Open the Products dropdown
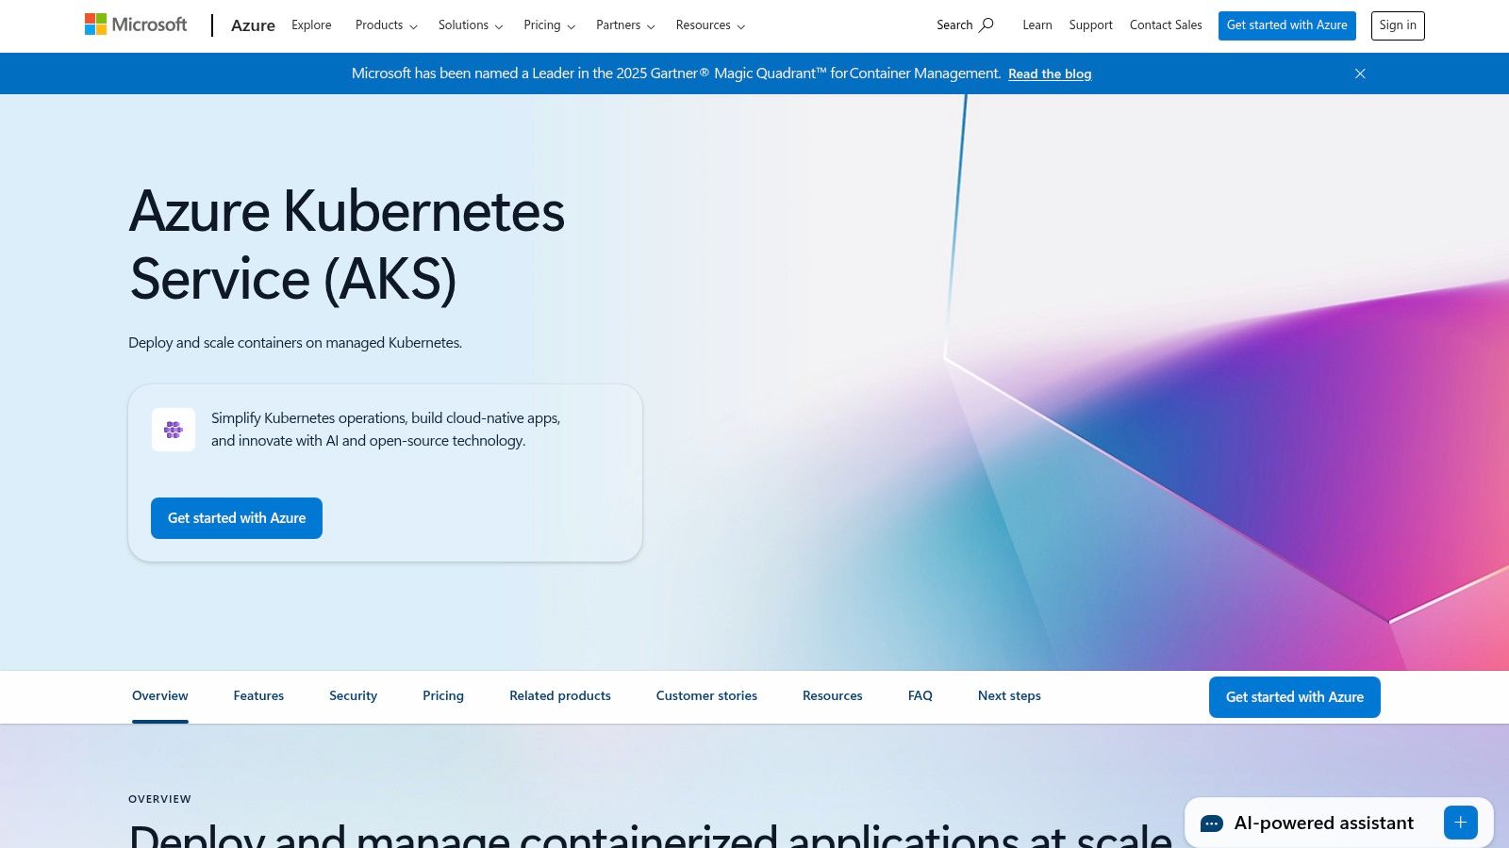The width and height of the screenshot is (1509, 848). pyautogui.click(x=379, y=25)
